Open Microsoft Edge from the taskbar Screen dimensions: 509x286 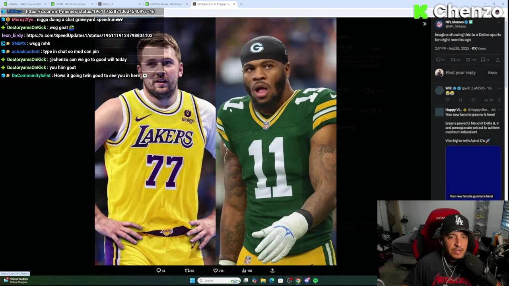click(x=272, y=280)
